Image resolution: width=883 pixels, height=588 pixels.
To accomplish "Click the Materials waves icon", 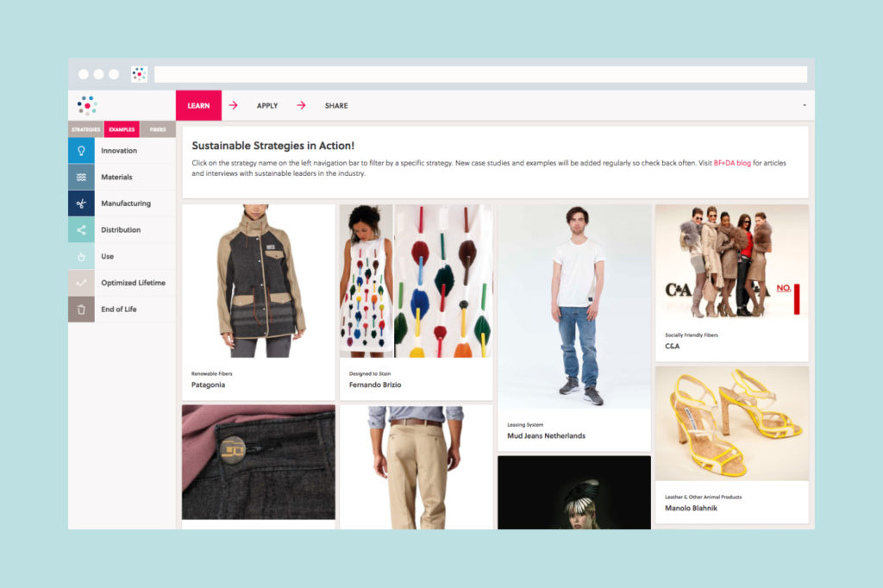I will coord(81,177).
